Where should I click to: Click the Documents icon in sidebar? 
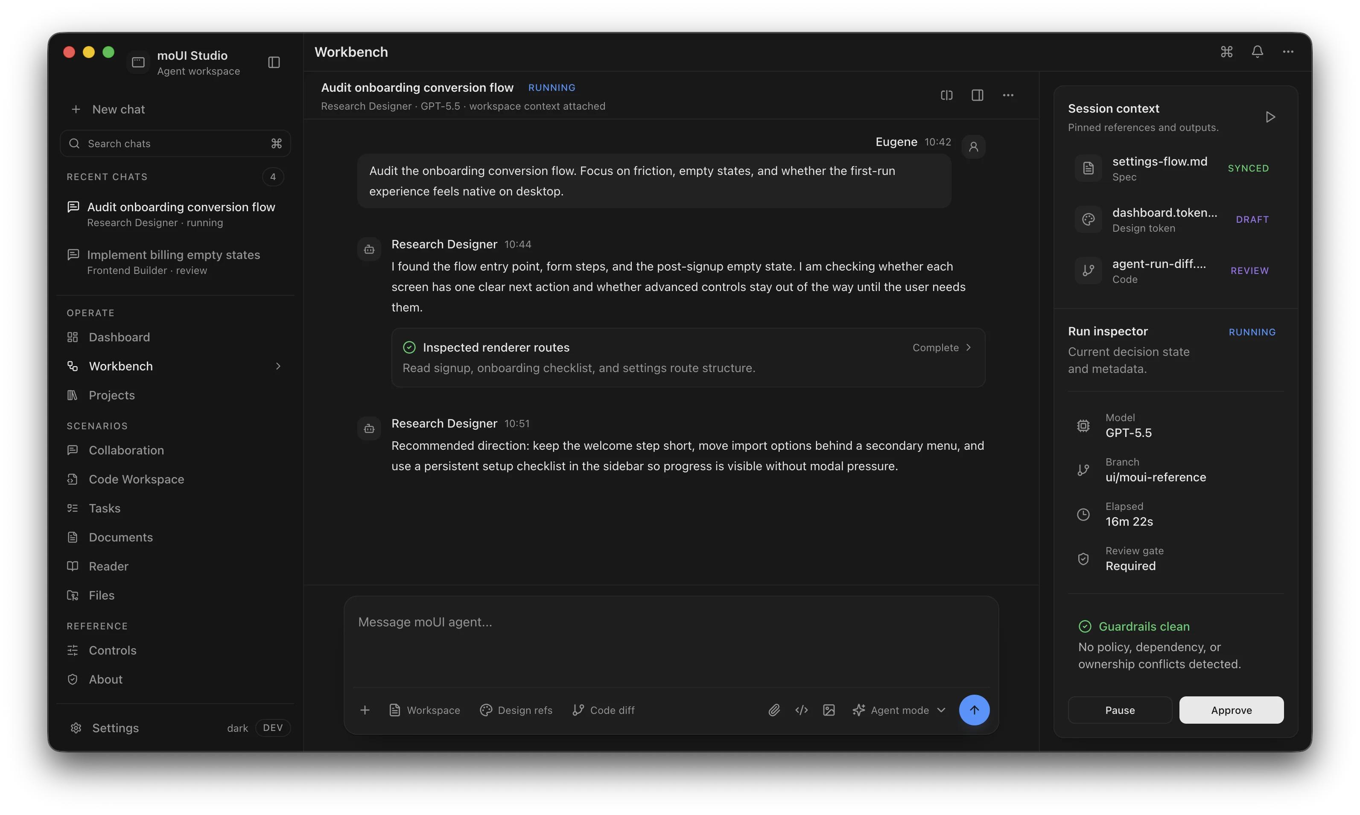click(73, 537)
